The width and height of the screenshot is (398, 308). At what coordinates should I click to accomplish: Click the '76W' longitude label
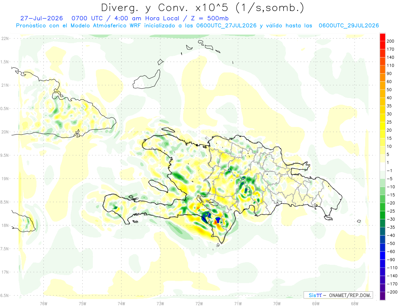pyautogui.click(x=43, y=303)
